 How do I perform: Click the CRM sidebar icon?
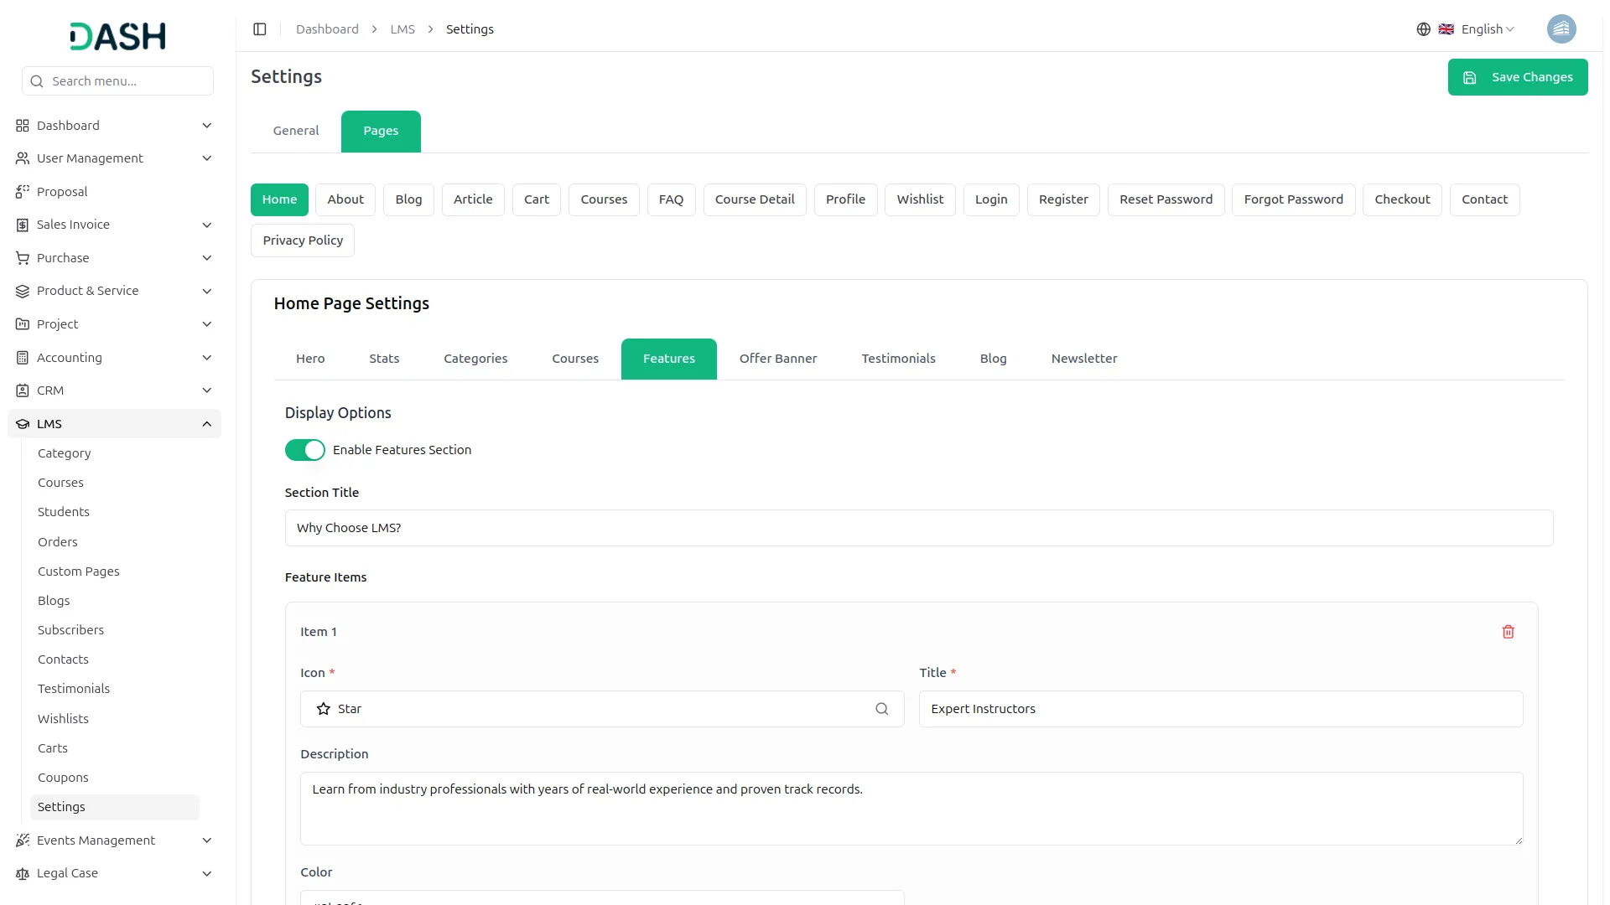pyautogui.click(x=23, y=390)
